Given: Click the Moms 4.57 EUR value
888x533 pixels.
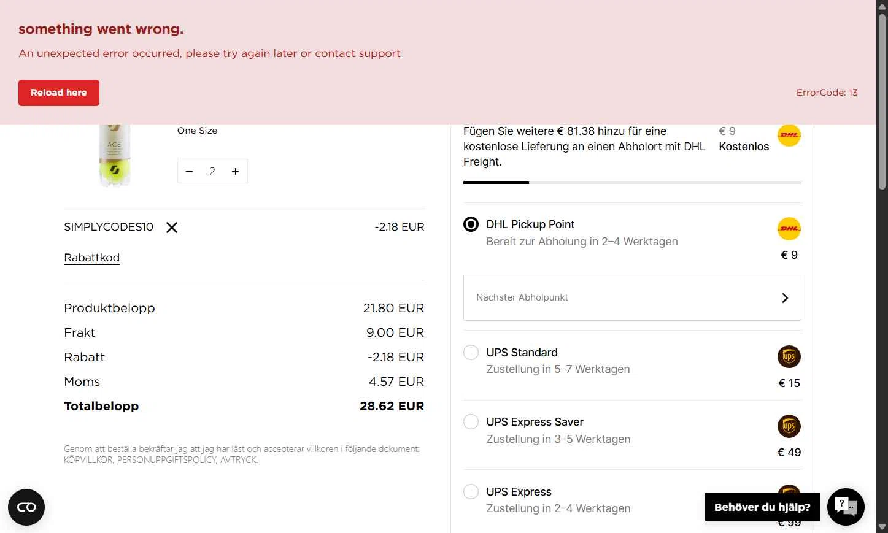Looking at the screenshot, I should [x=396, y=382].
